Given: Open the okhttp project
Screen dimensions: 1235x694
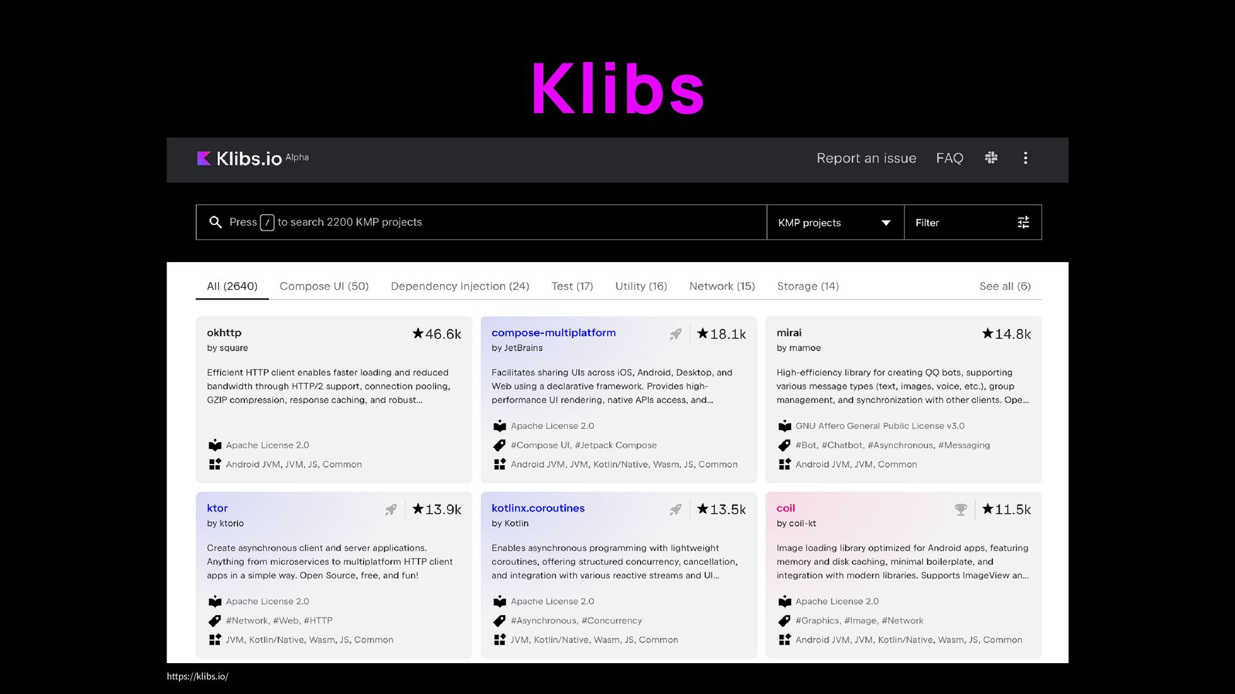Looking at the screenshot, I should tap(224, 333).
